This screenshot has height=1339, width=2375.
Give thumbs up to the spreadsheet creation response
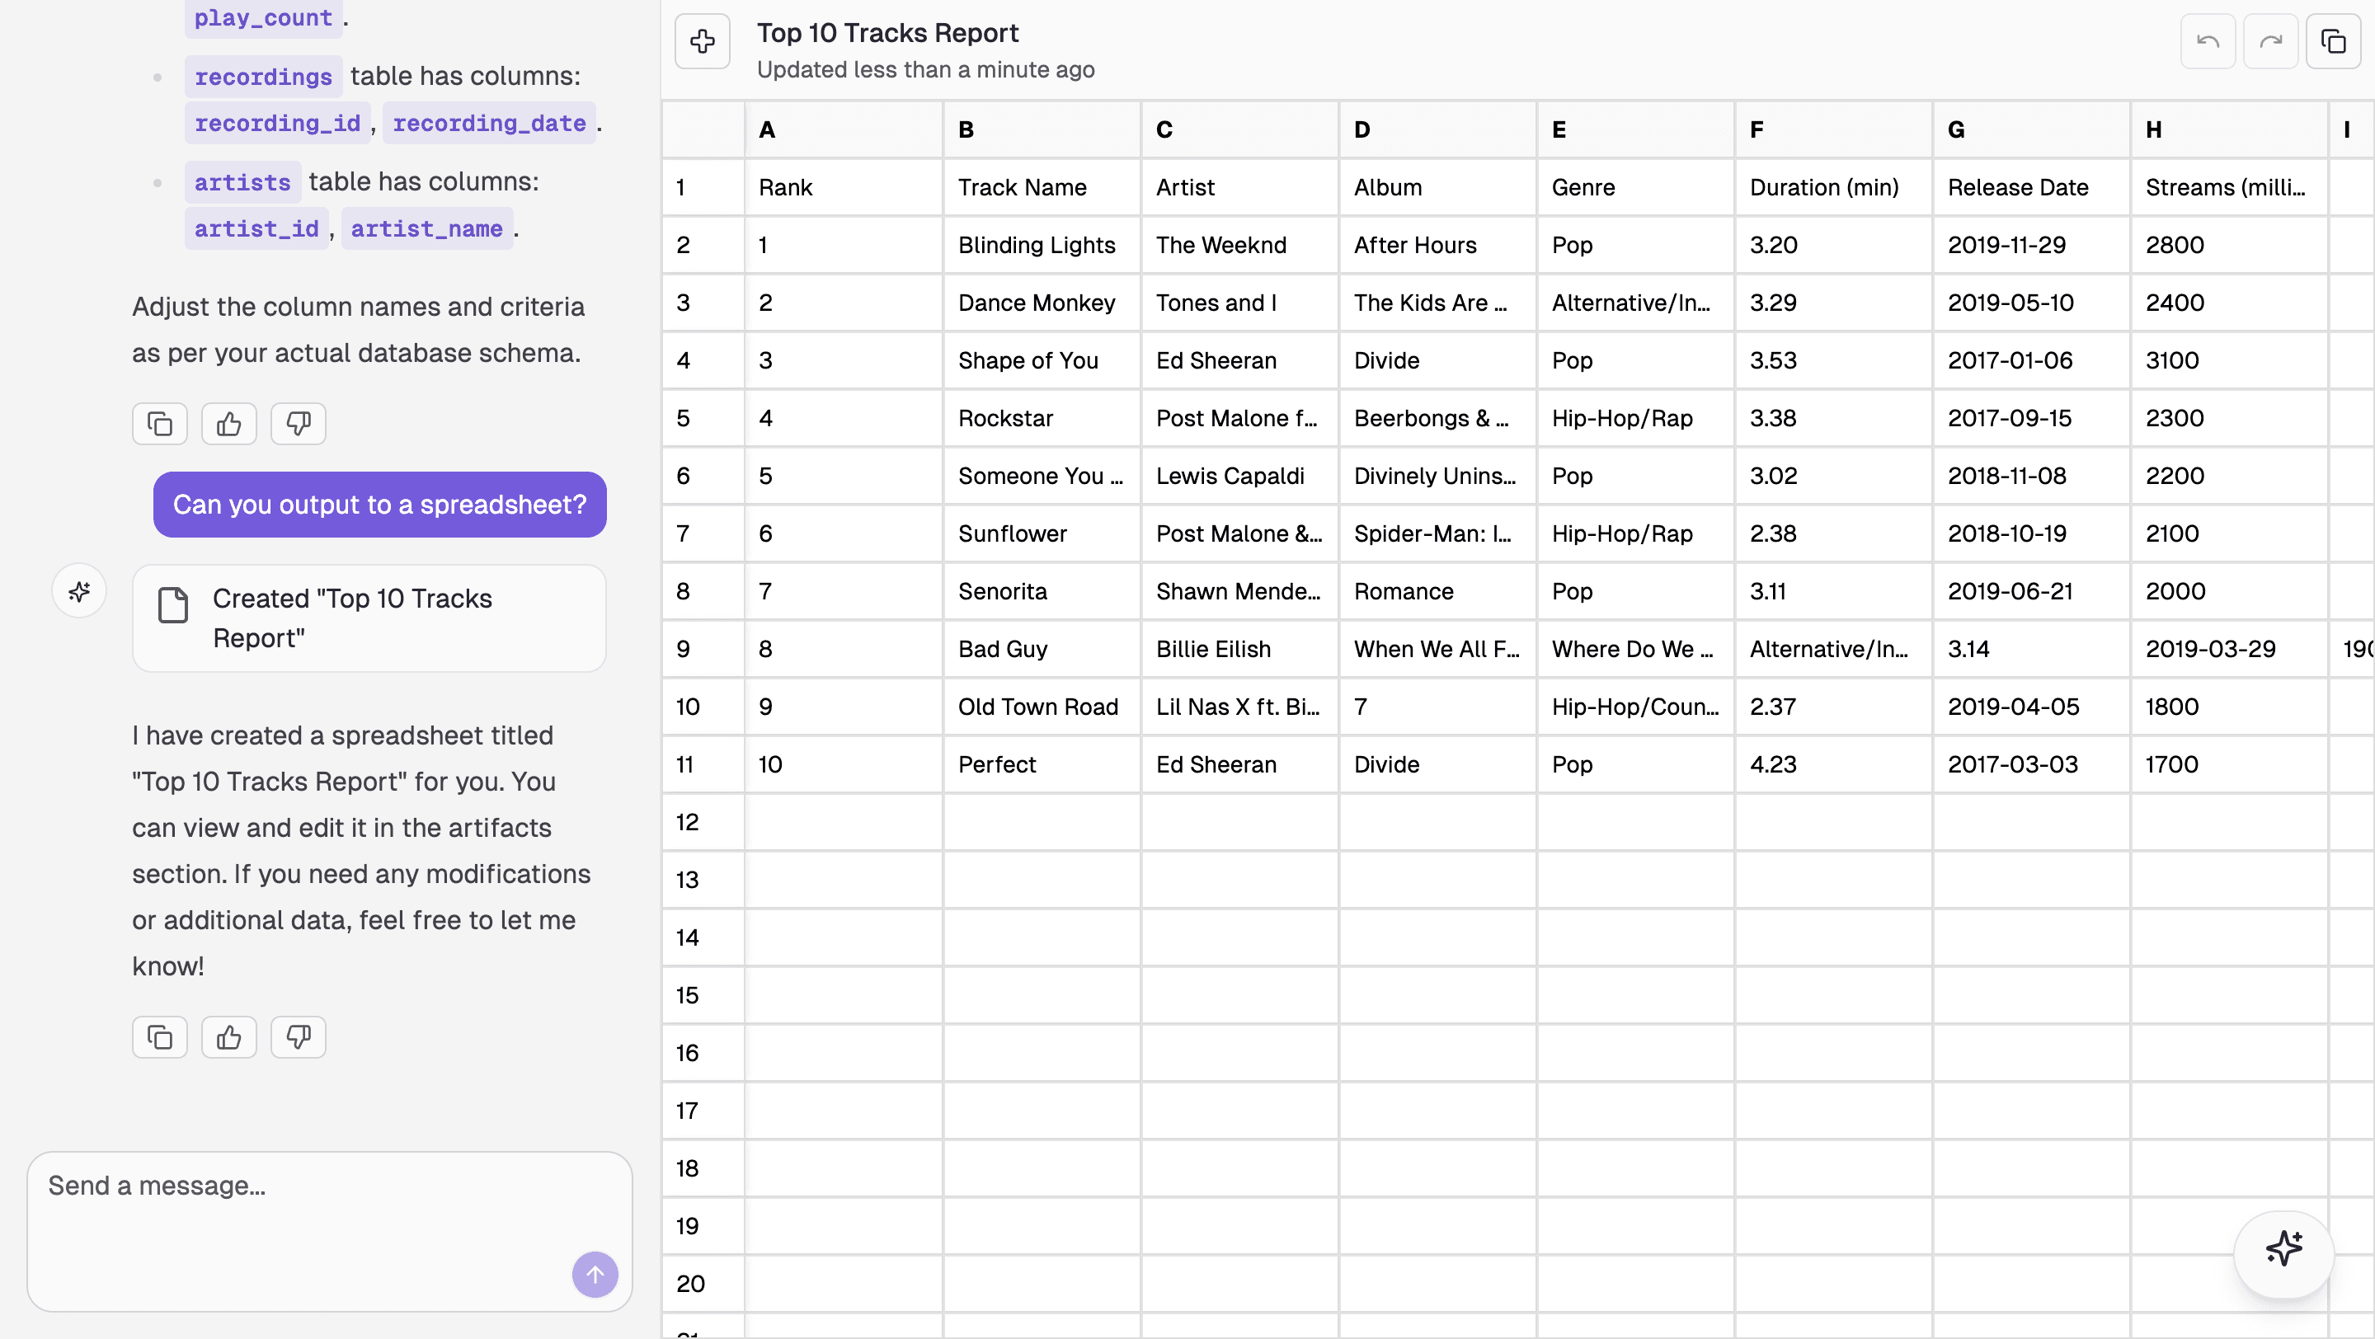click(x=228, y=1036)
